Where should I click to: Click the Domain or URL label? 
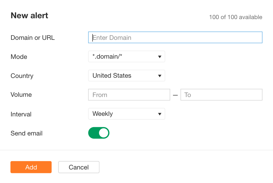tap(32, 38)
